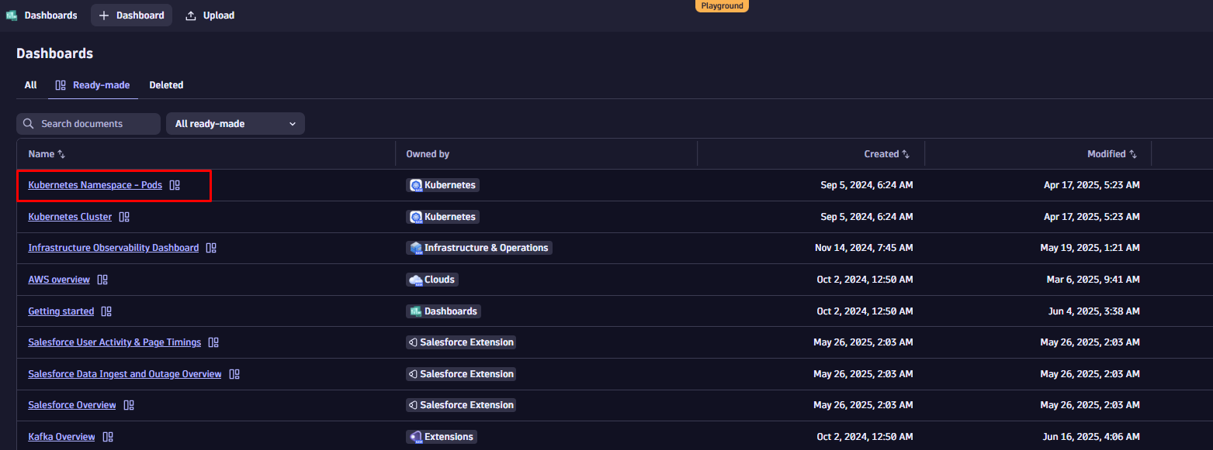The width and height of the screenshot is (1213, 450).
Task: Click the ready-made icon beside Kubernetes Cluster
Action: coord(124,216)
